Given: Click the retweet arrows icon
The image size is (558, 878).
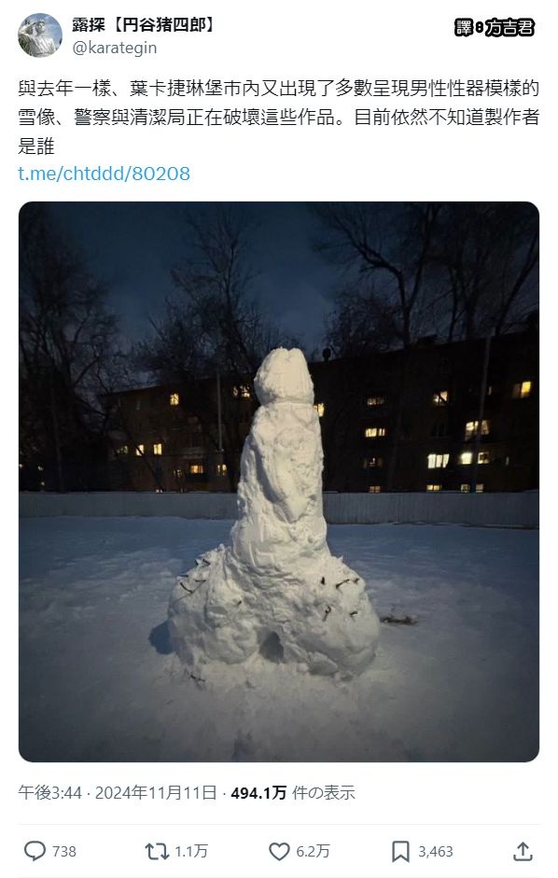Looking at the screenshot, I should click(x=157, y=852).
